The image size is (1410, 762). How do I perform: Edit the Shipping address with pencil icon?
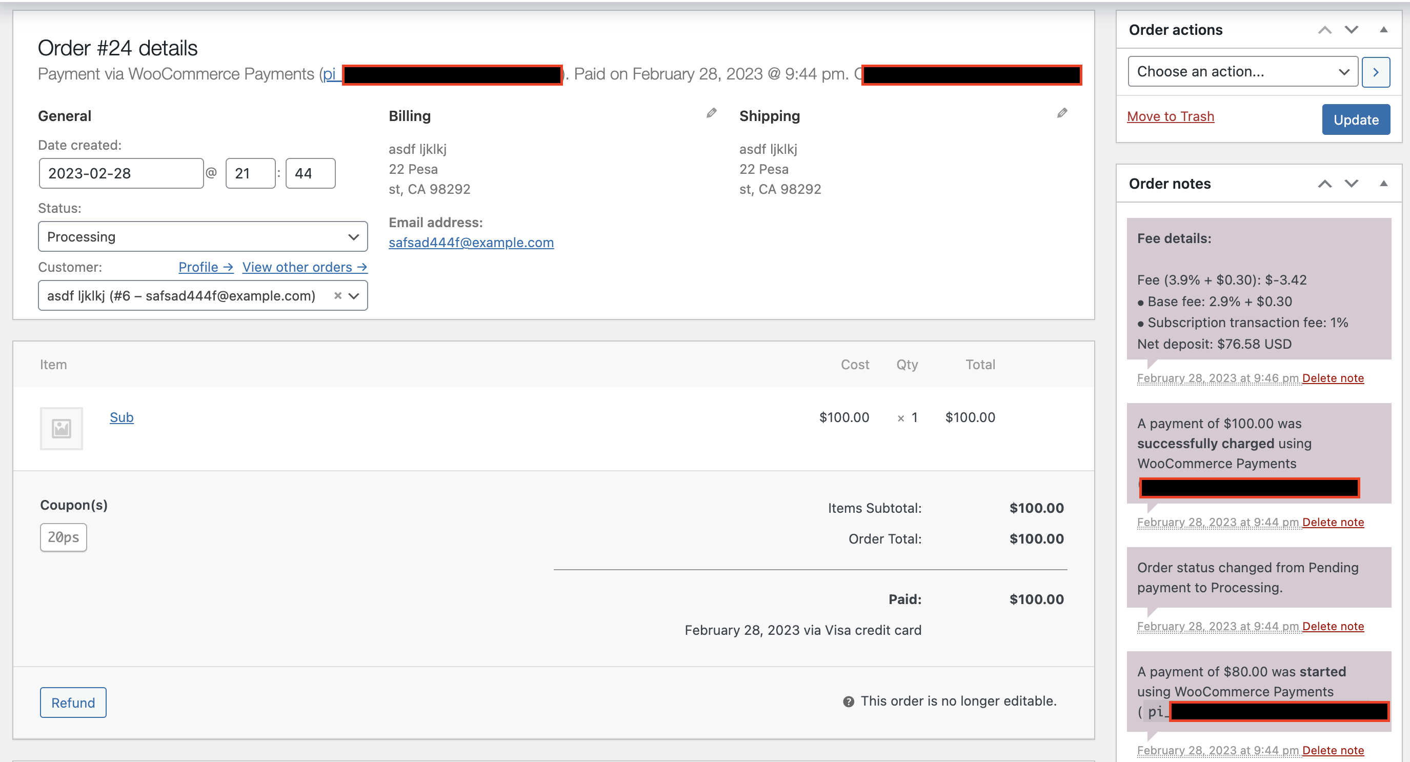(1062, 113)
